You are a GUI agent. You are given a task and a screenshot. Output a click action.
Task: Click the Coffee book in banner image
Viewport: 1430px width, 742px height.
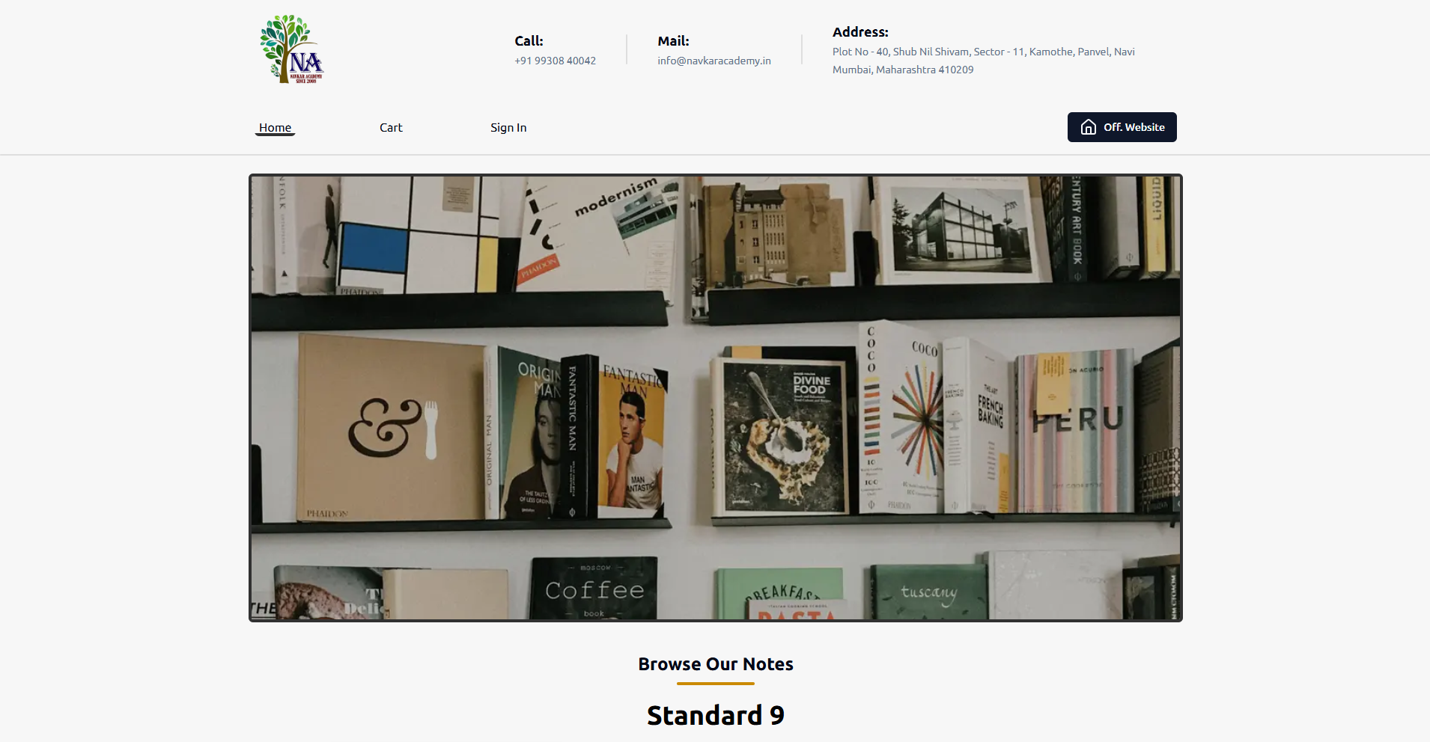594,589
